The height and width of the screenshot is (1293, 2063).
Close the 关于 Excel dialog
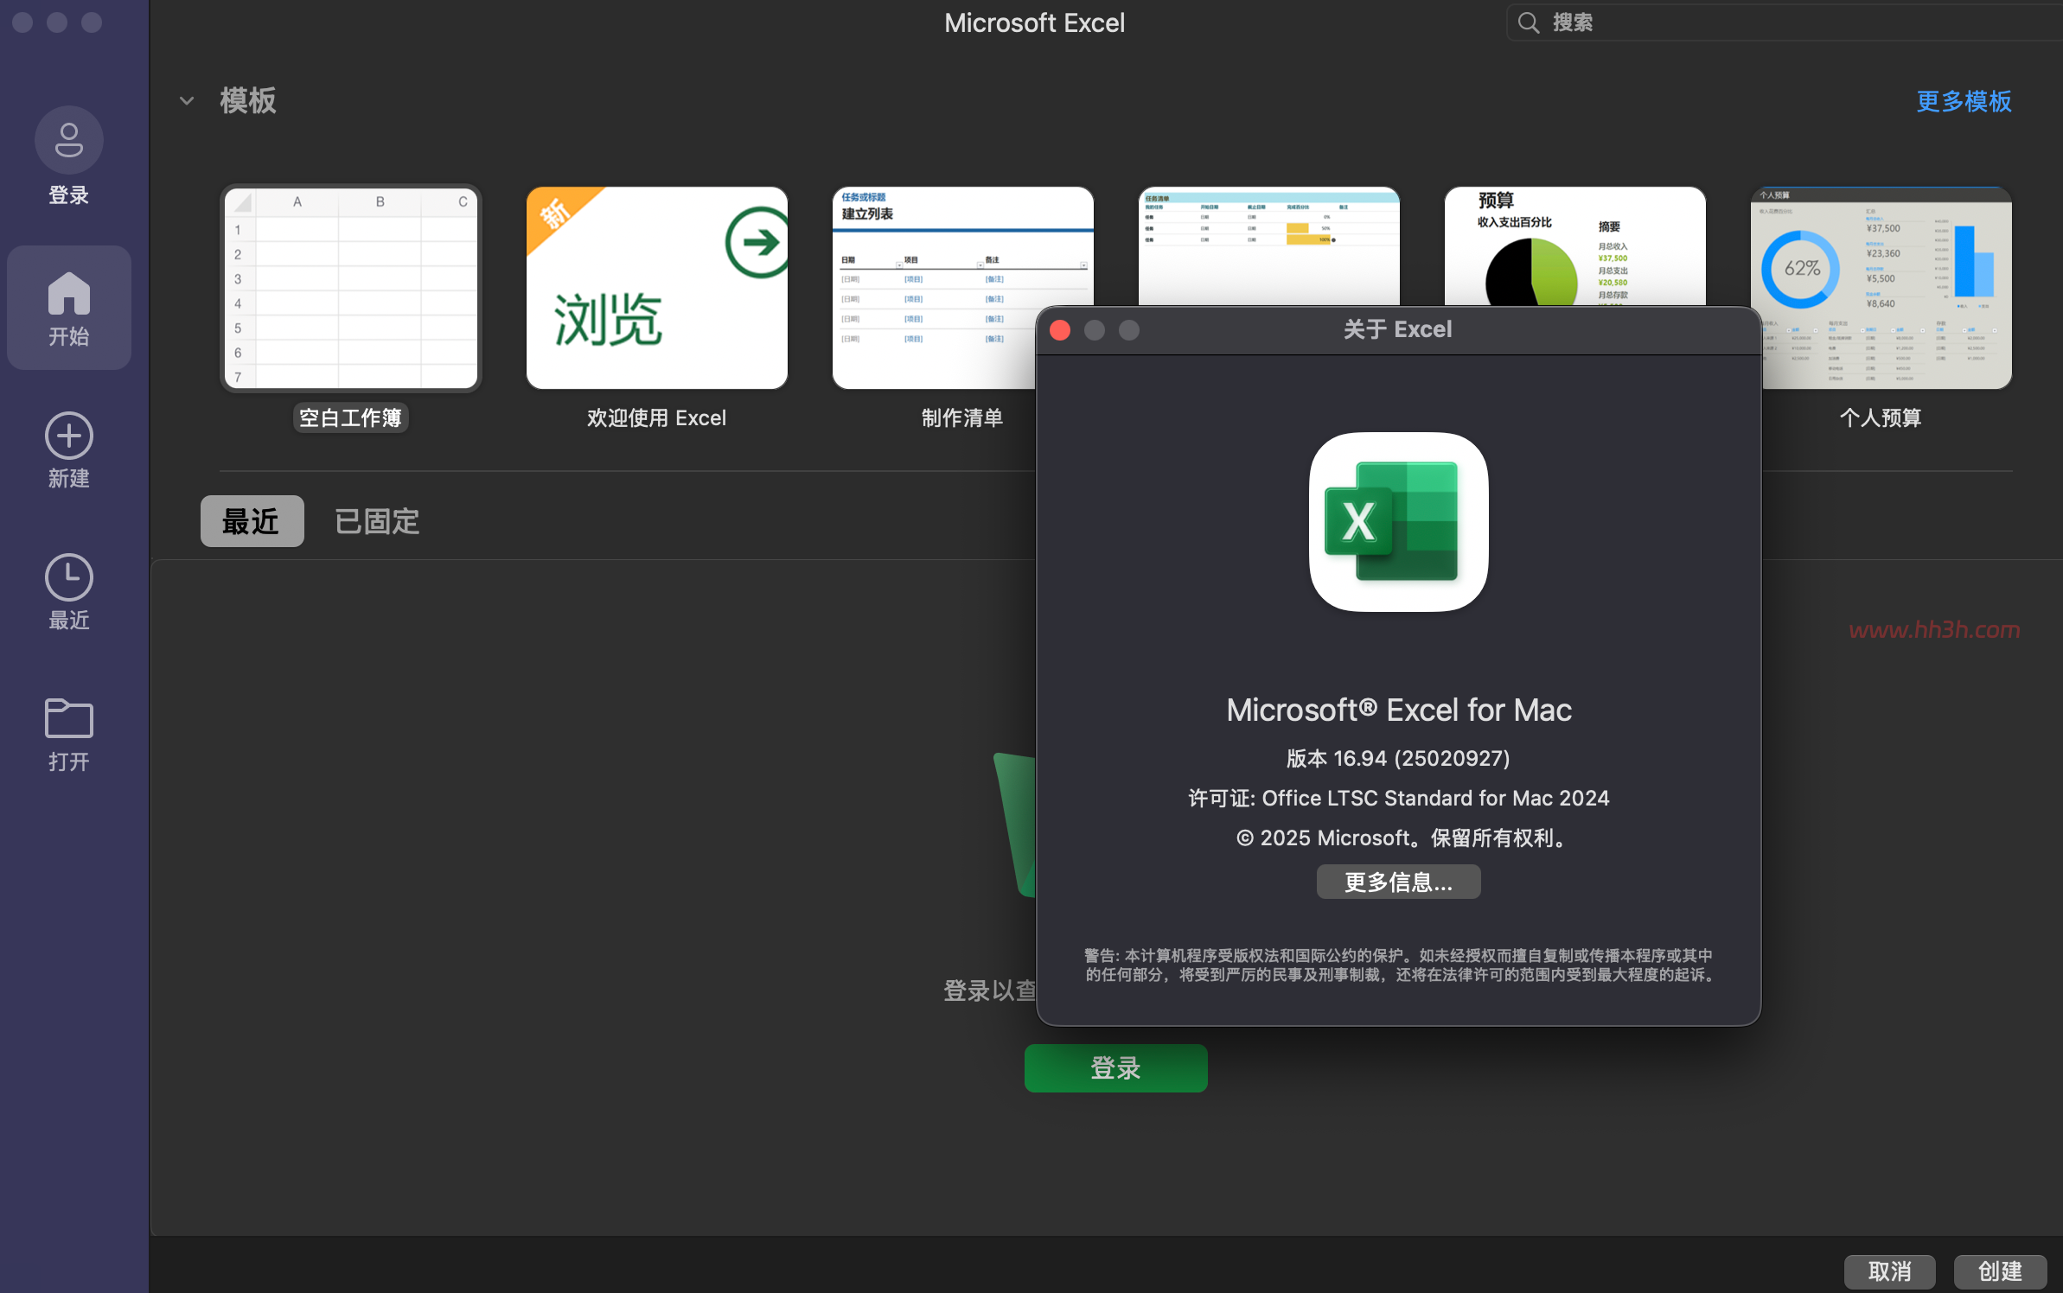click(x=1060, y=330)
